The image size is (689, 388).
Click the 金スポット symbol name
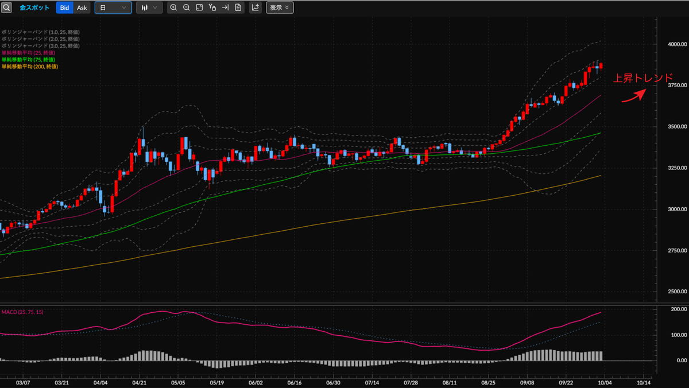[34, 7]
